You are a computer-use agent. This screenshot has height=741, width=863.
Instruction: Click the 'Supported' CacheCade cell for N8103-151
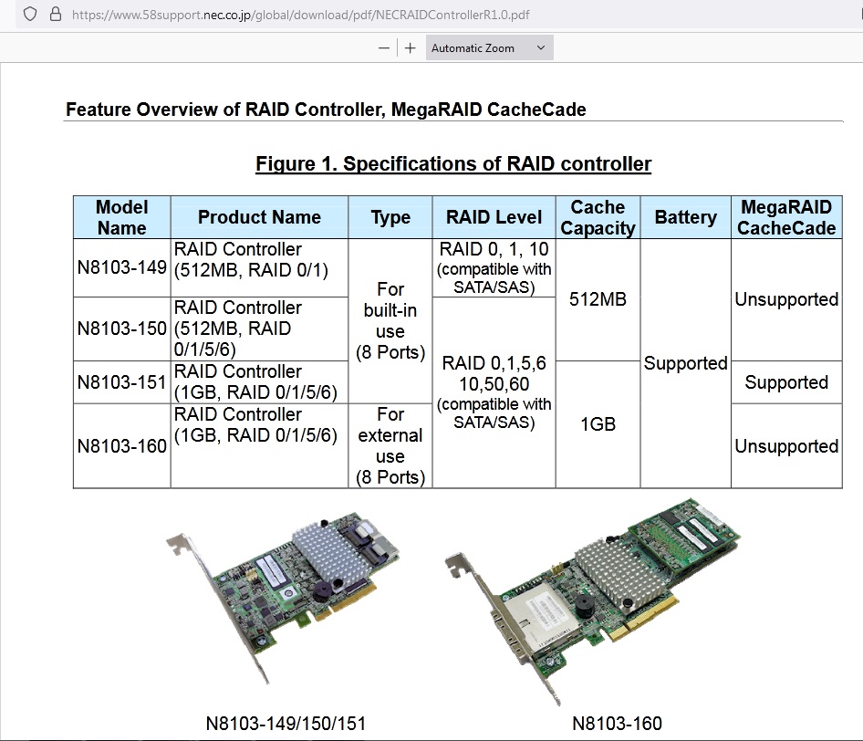click(786, 382)
